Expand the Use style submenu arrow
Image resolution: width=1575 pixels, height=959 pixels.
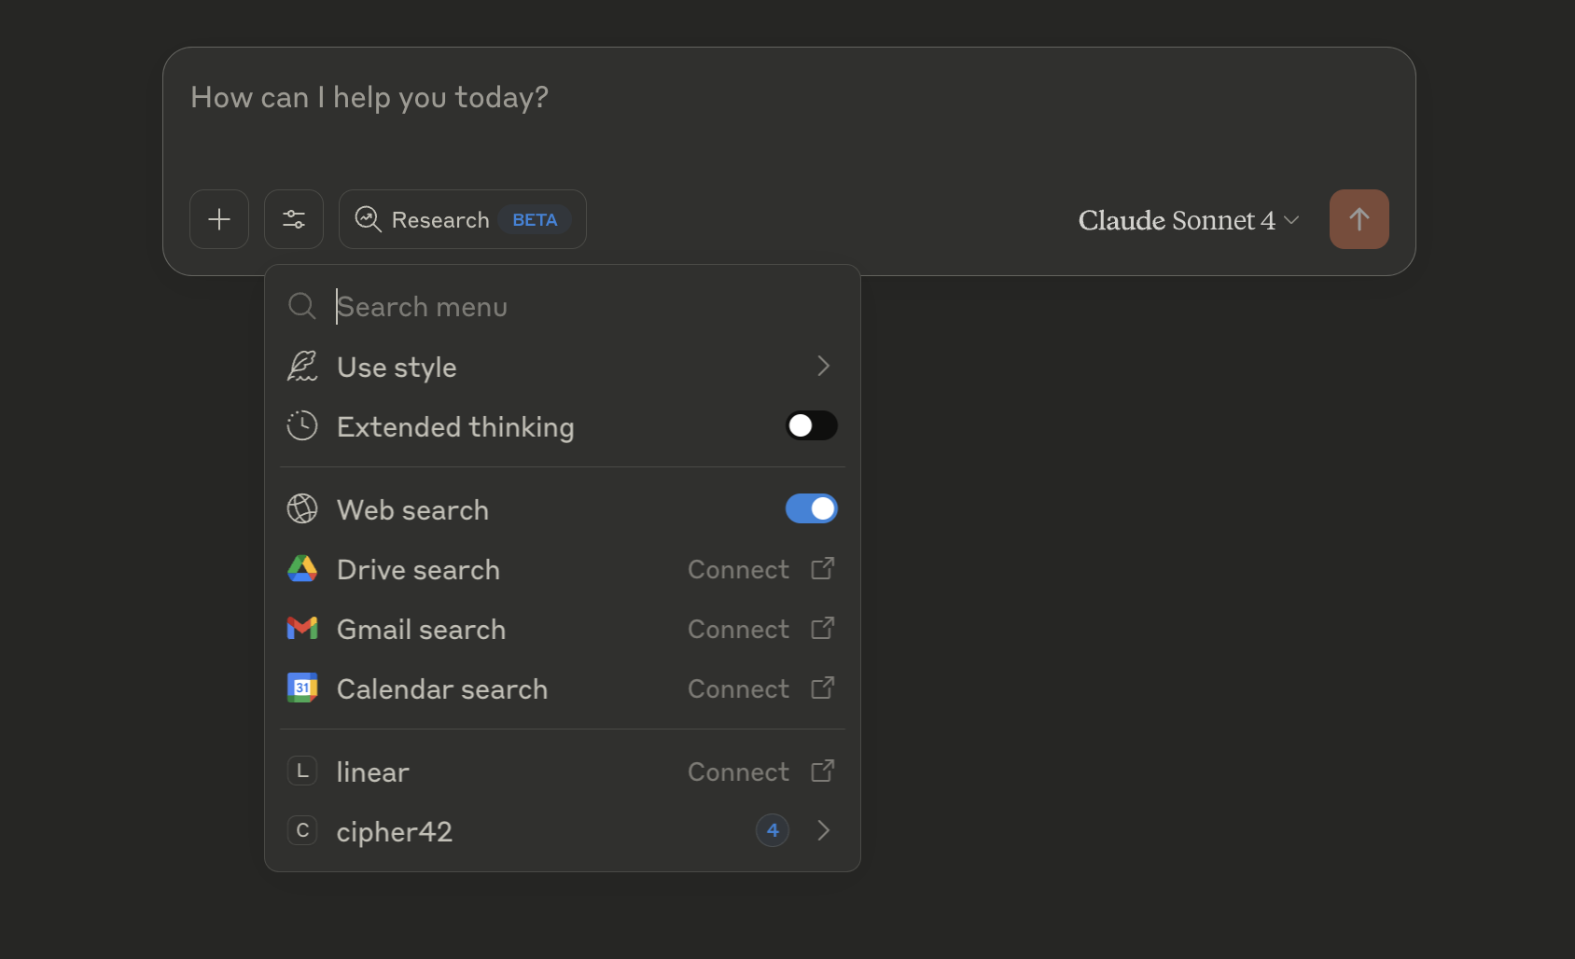[823, 367]
